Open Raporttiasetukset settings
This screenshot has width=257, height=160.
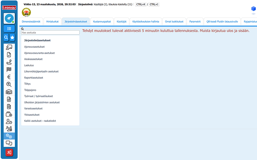click(34, 78)
